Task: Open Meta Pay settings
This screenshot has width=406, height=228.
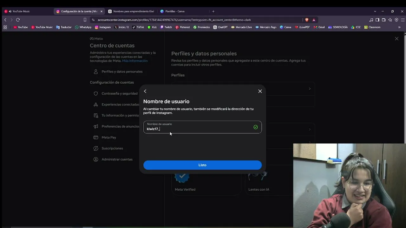Action: point(109,137)
